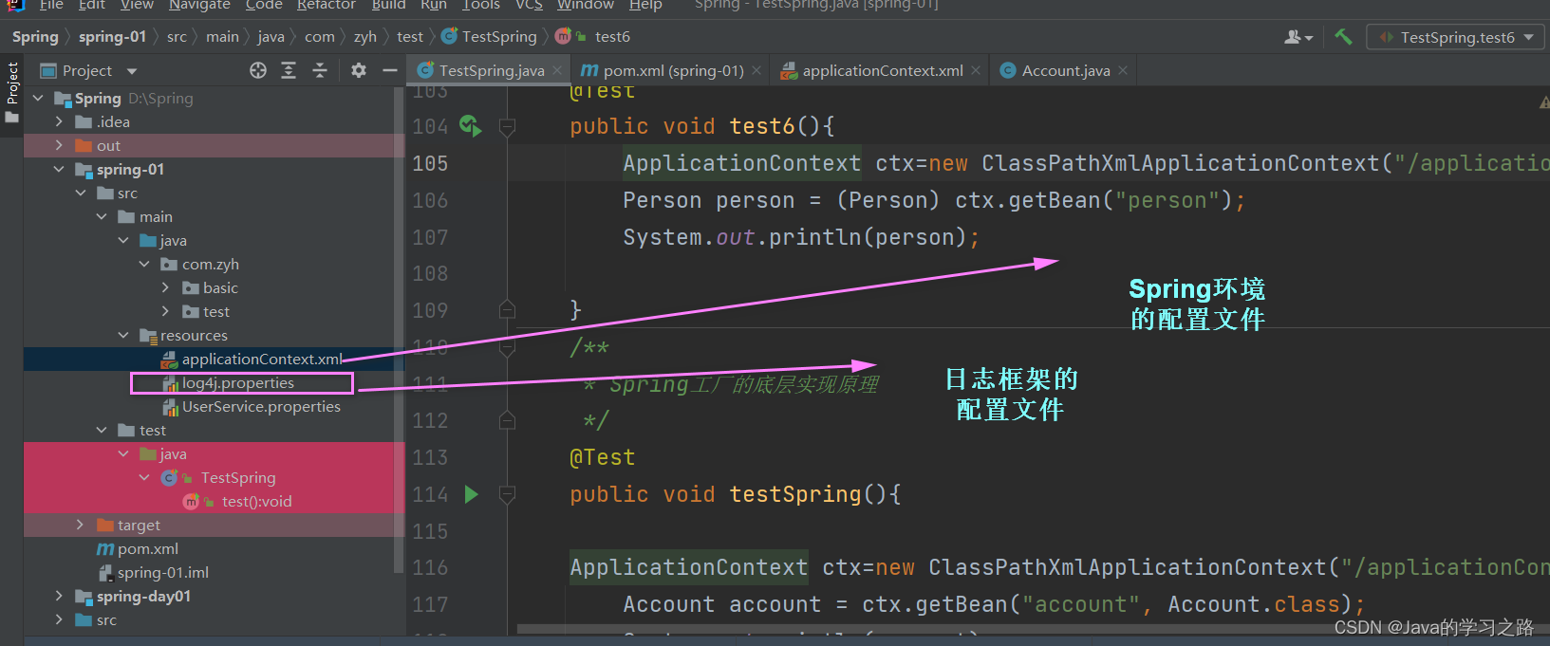Click ClassPathXmlApplicationContext on line 105
1550x646 pixels.
[1181, 163]
